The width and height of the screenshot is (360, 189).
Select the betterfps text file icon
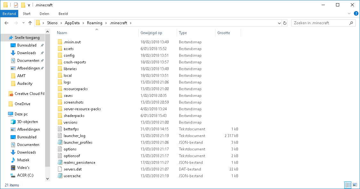60,129
